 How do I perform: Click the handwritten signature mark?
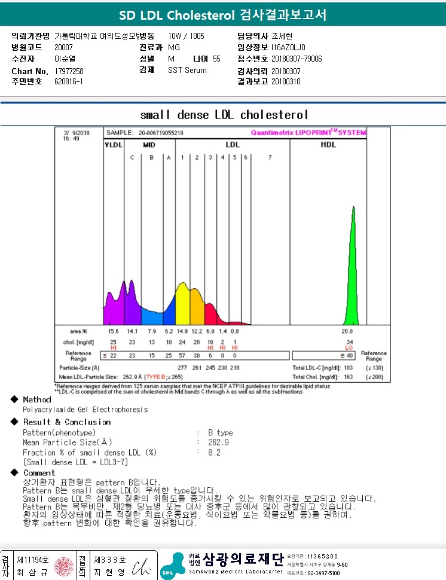tap(141, 566)
